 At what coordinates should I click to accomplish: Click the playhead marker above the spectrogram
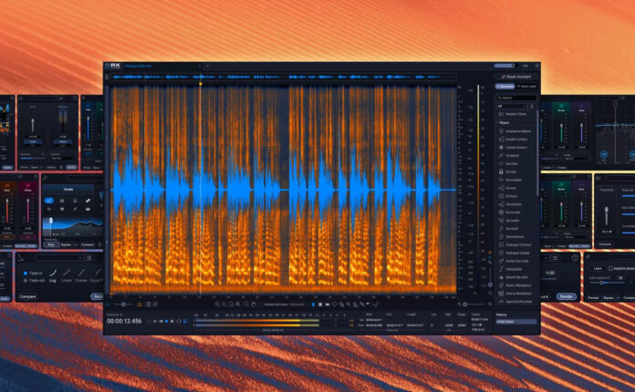pyautogui.click(x=200, y=84)
